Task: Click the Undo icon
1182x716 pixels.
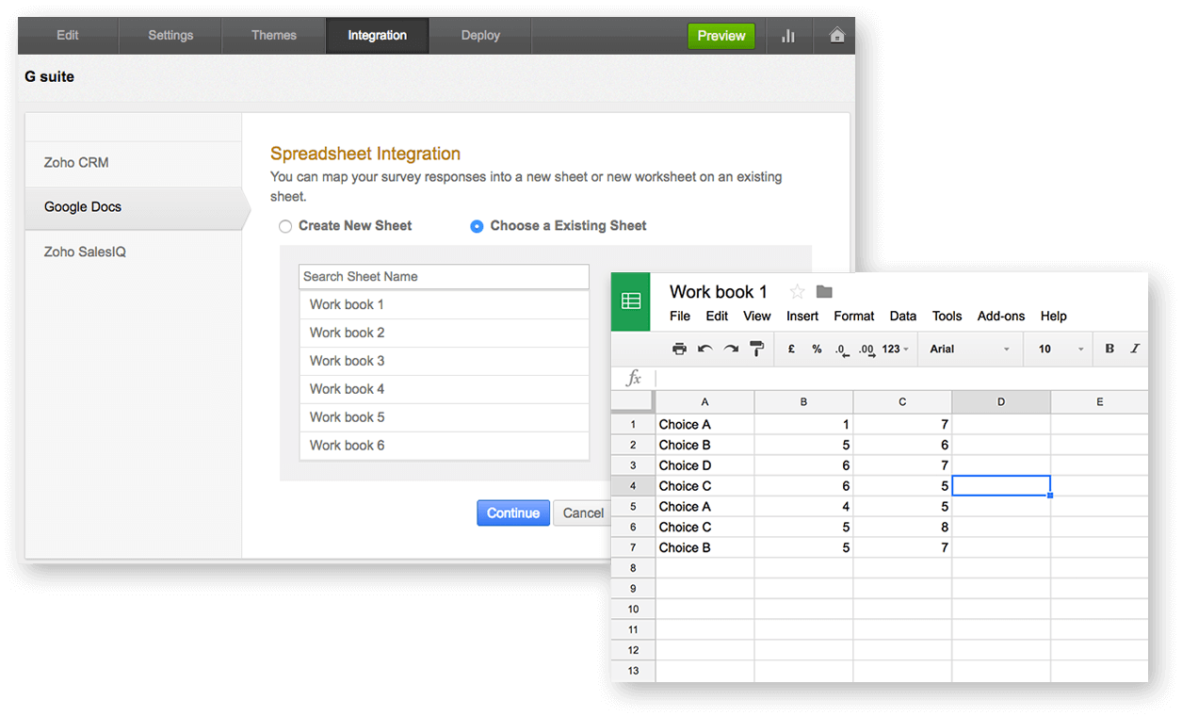Action: (x=705, y=349)
